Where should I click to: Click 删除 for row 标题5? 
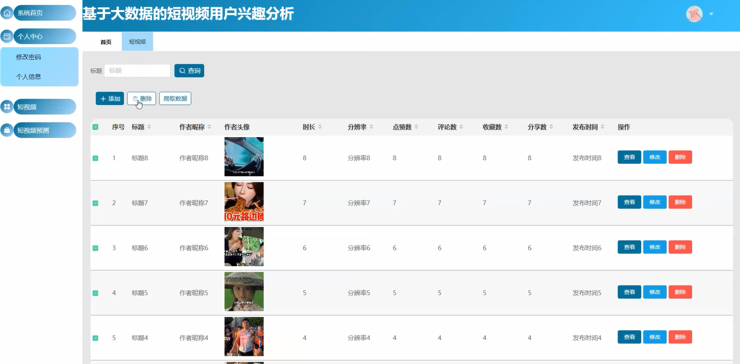tap(680, 292)
